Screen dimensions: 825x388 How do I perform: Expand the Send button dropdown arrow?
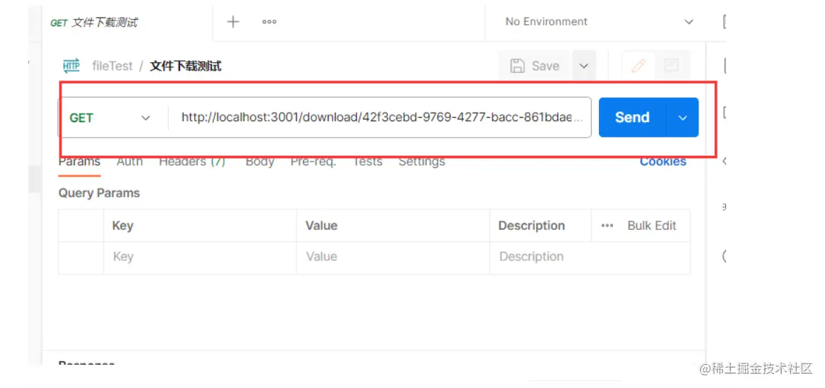coord(682,118)
